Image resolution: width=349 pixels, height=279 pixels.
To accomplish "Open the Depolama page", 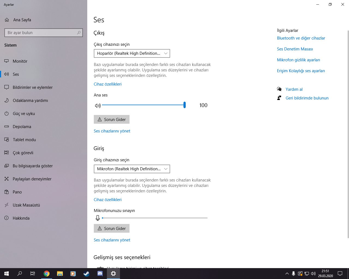I will click(44, 127).
